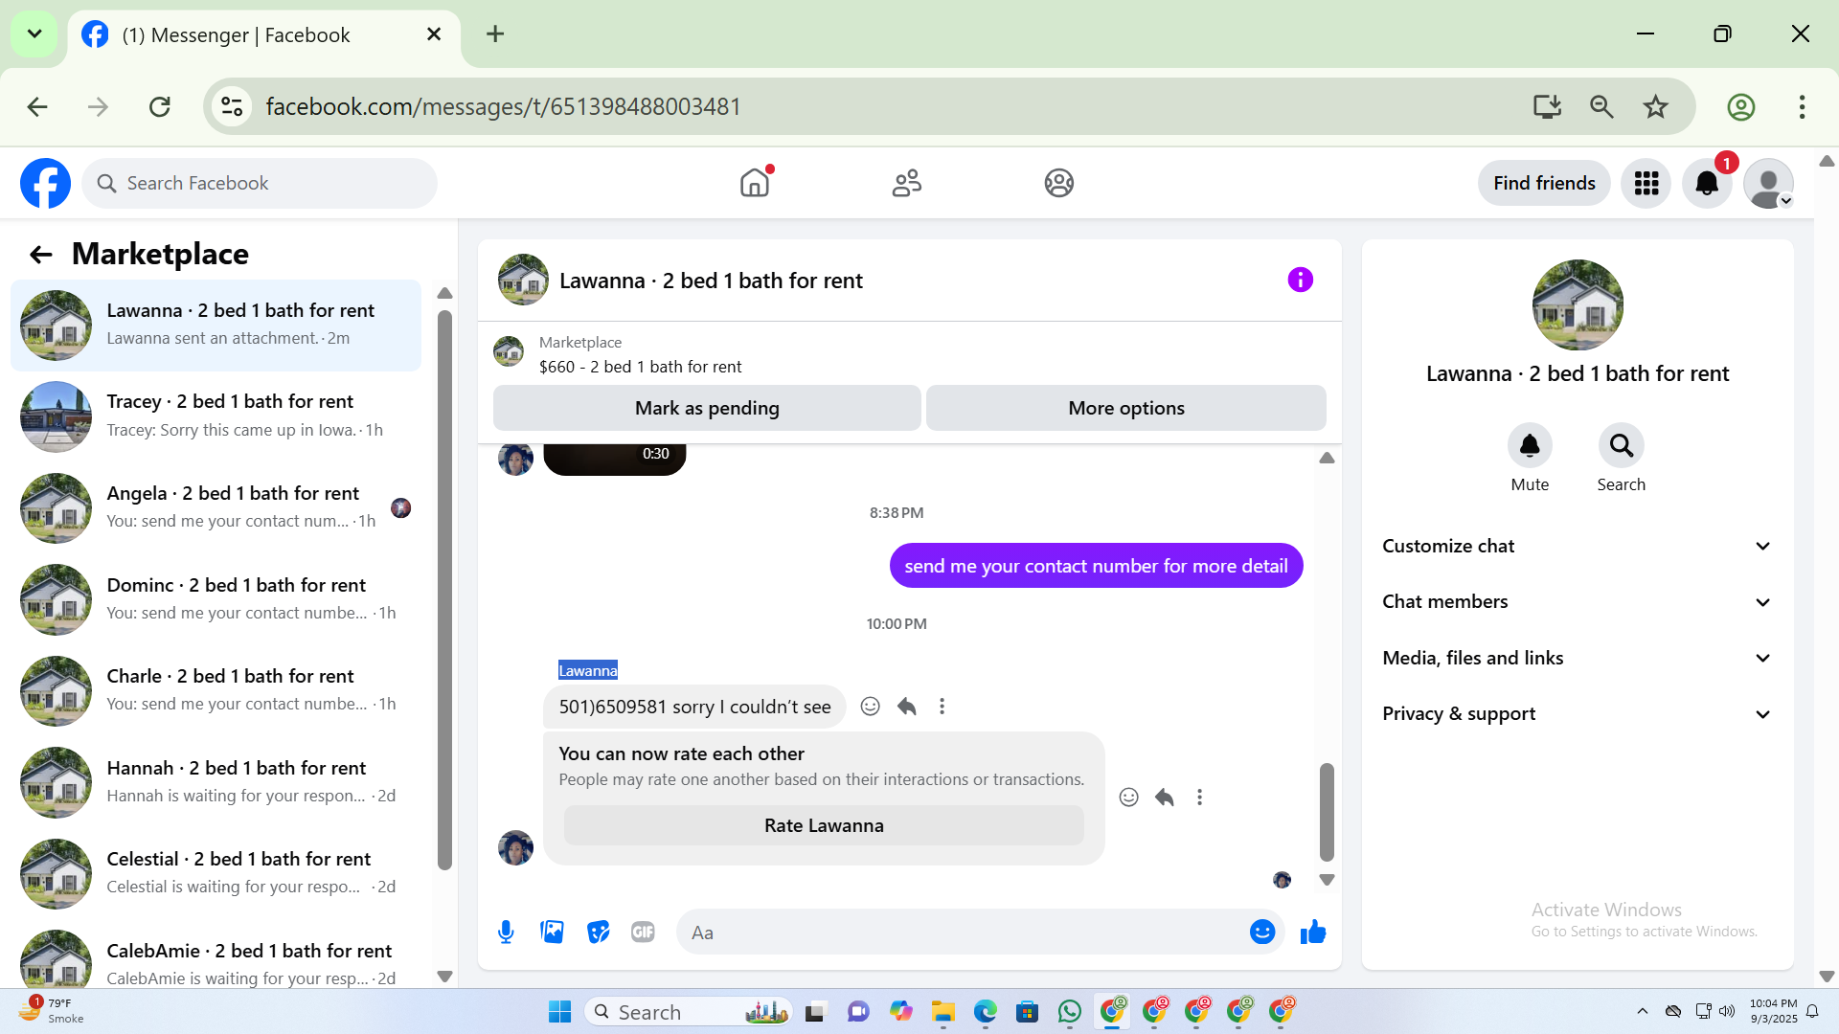Open the Lawanna listing thumbnail in right panel
Viewport: 1839px width, 1034px height.
(1578, 304)
